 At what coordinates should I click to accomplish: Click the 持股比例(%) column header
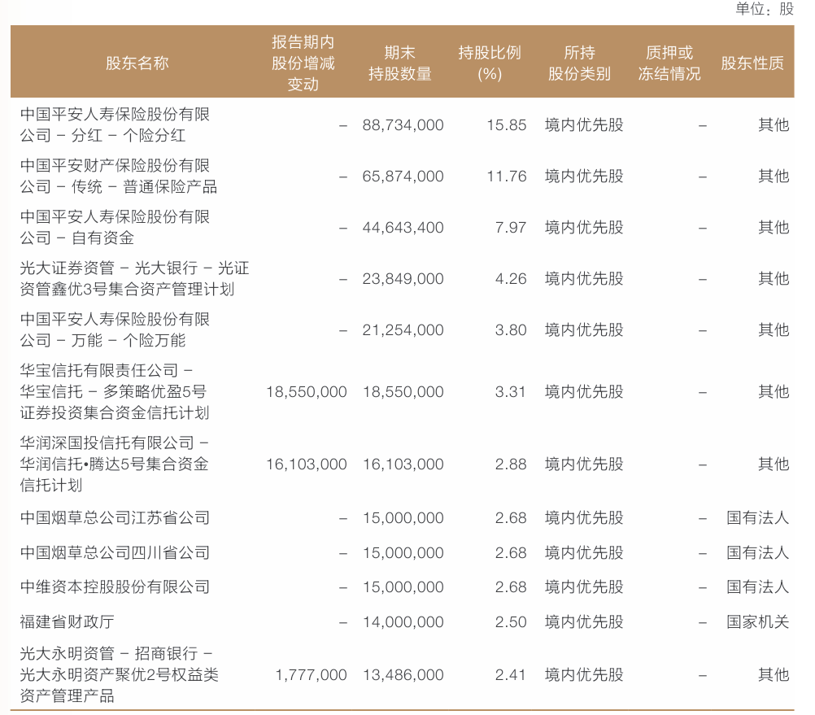(490, 63)
